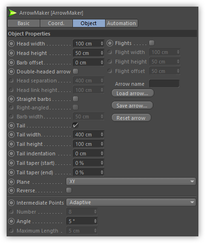Click the Number keyframe circle

11,212
